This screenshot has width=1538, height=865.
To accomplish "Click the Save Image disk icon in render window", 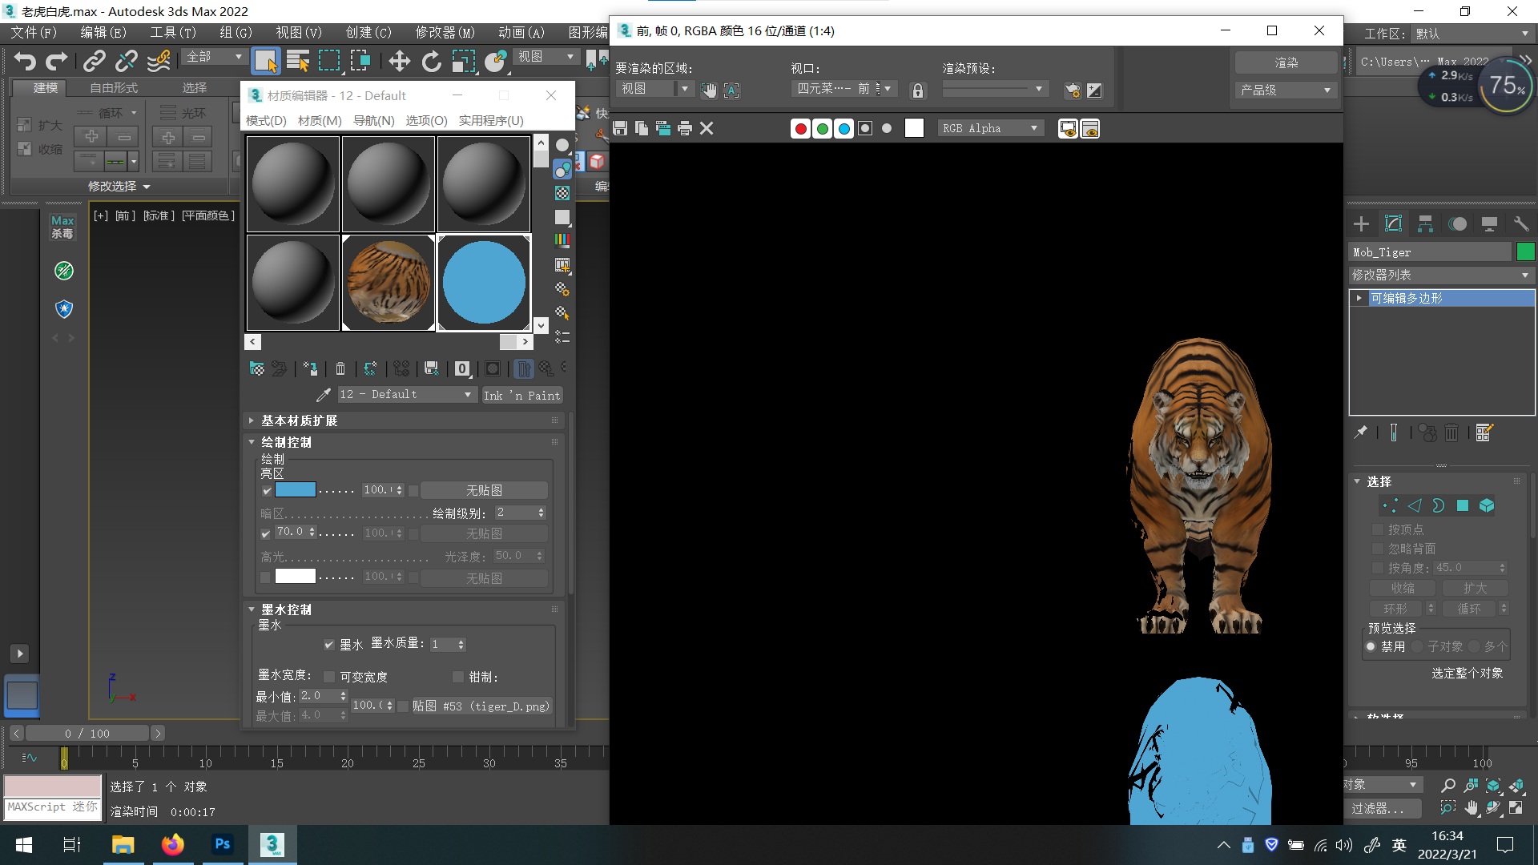I will click(620, 128).
